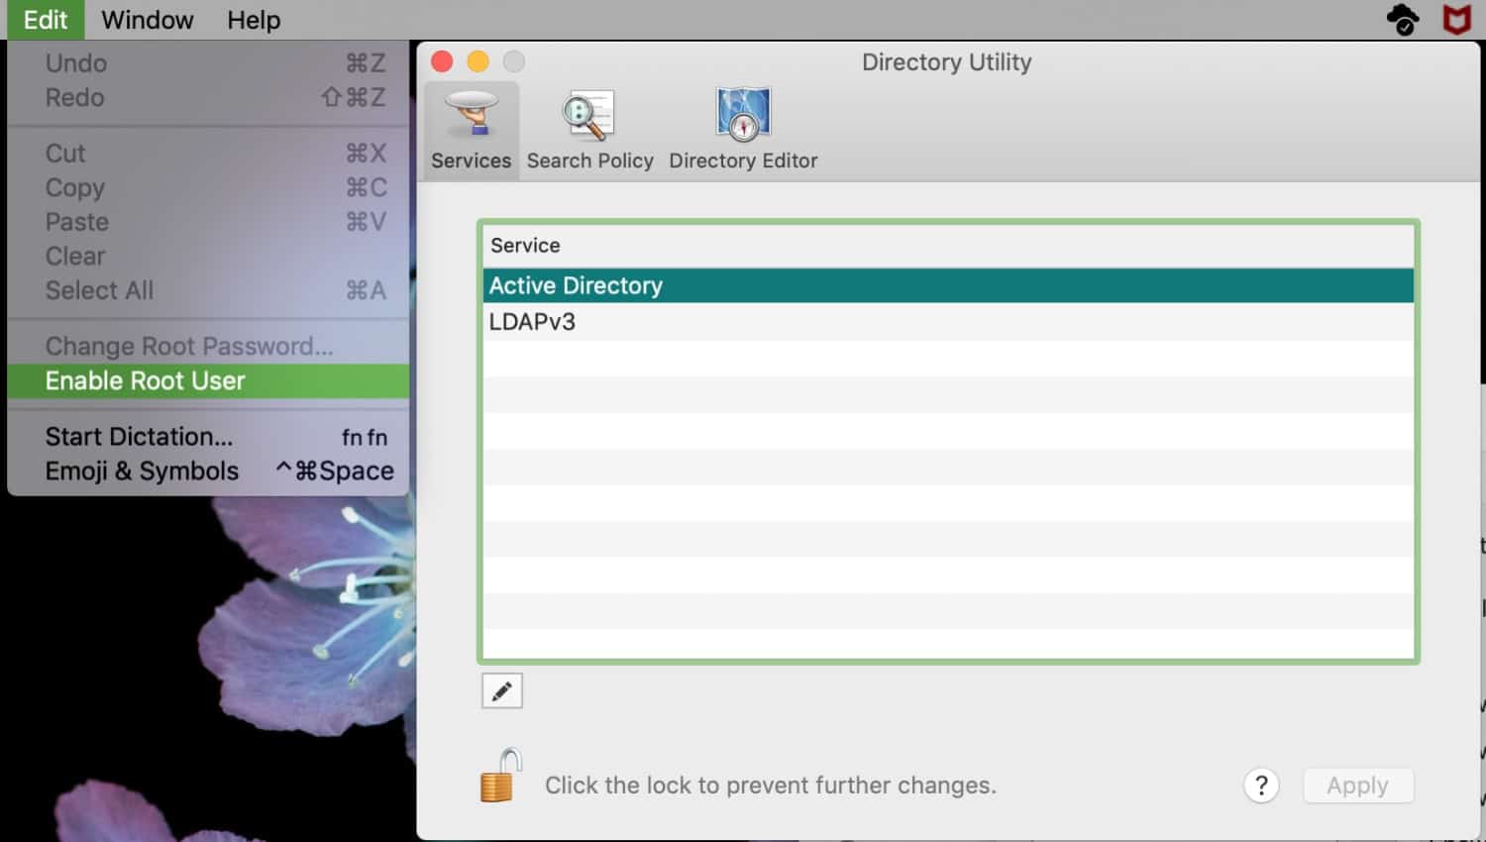Click the Select All menu entry
The height and width of the screenshot is (842, 1486).
click(x=208, y=290)
